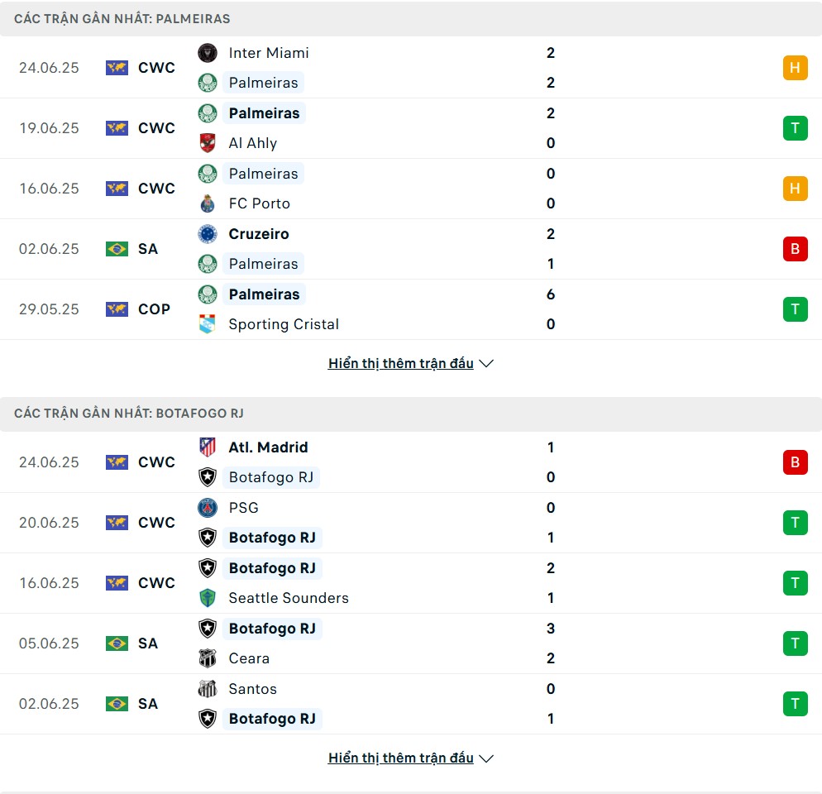Click the PSG club logo
This screenshot has width=822, height=794.
(x=208, y=508)
